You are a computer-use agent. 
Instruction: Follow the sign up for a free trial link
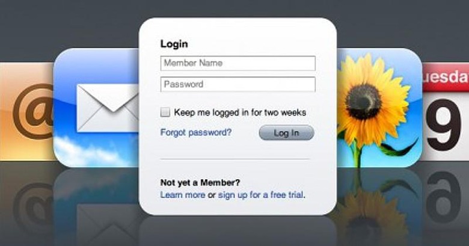[260, 195]
